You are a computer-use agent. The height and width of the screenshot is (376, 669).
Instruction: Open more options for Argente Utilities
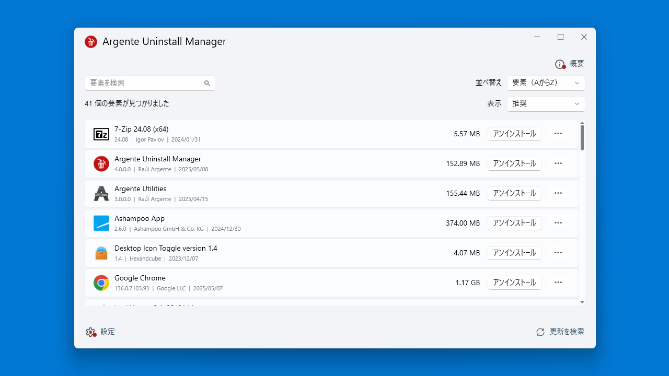[x=558, y=193]
